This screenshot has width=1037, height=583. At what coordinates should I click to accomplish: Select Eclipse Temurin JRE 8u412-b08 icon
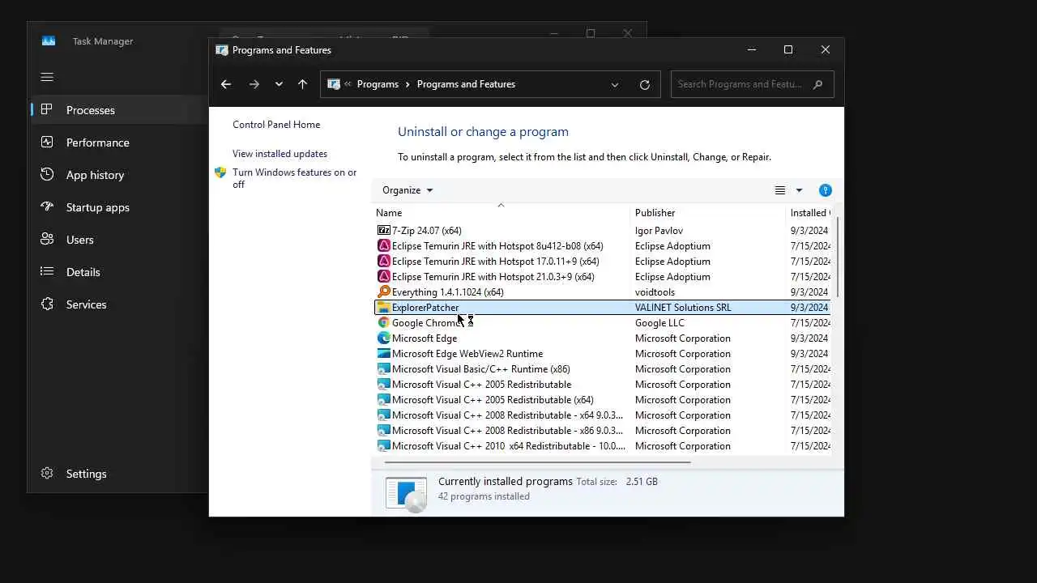pos(384,246)
